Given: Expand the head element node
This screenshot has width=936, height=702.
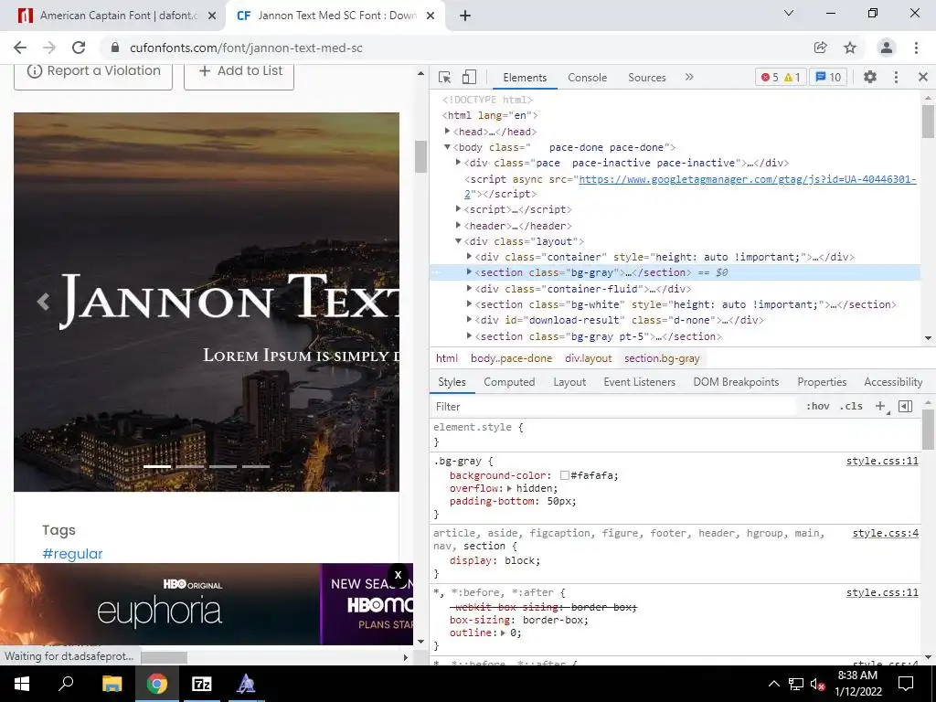Looking at the screenshot, I should click(x=447, y=132).
